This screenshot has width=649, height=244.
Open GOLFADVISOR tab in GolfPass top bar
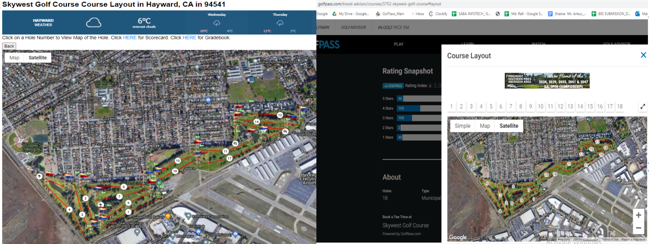click(353, 27)
